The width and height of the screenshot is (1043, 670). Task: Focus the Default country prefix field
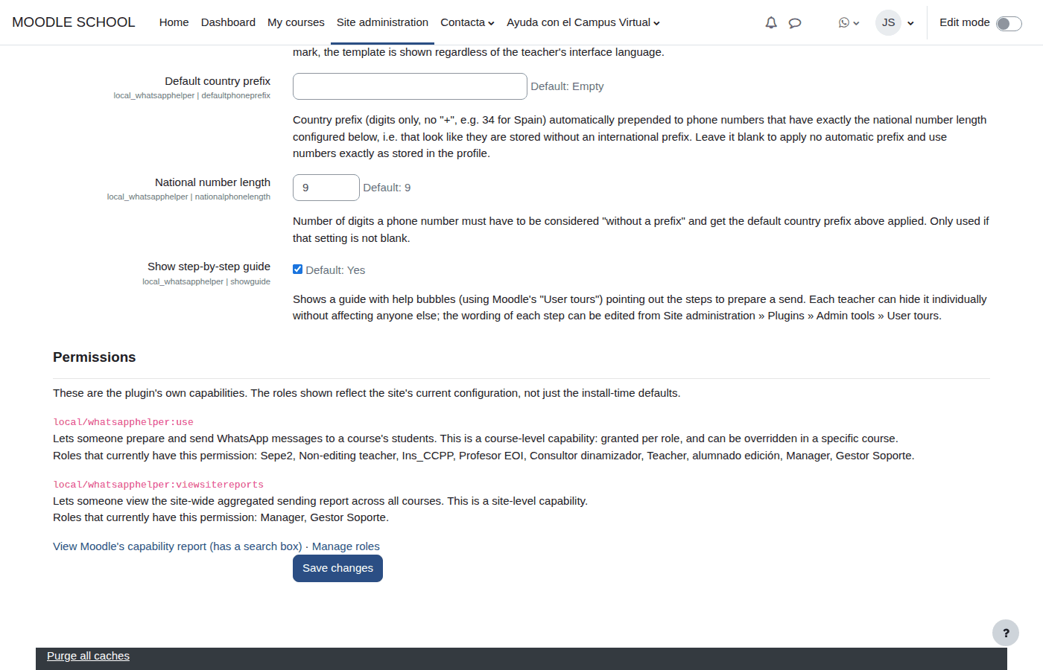(410, 86)
